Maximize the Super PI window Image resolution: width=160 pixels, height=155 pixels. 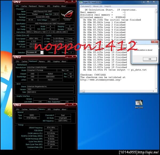pyautogui.click(x=148, y=2)
